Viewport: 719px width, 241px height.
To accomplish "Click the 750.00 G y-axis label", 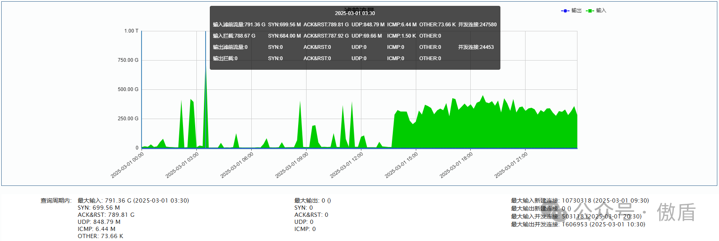I will click(128, 60).
